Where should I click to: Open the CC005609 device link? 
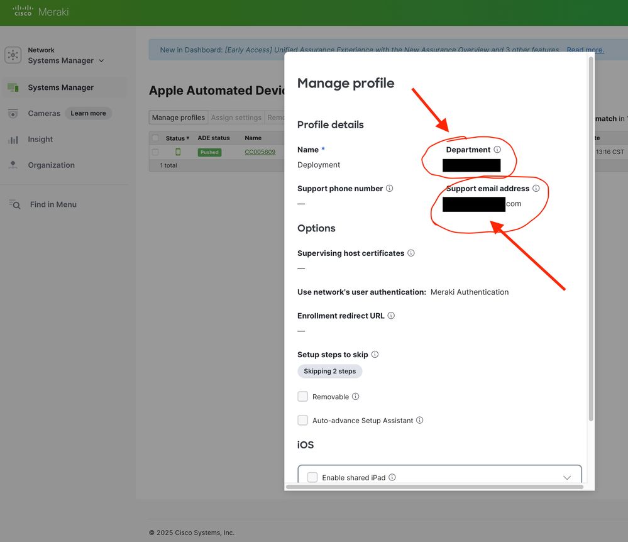point(260,152)
